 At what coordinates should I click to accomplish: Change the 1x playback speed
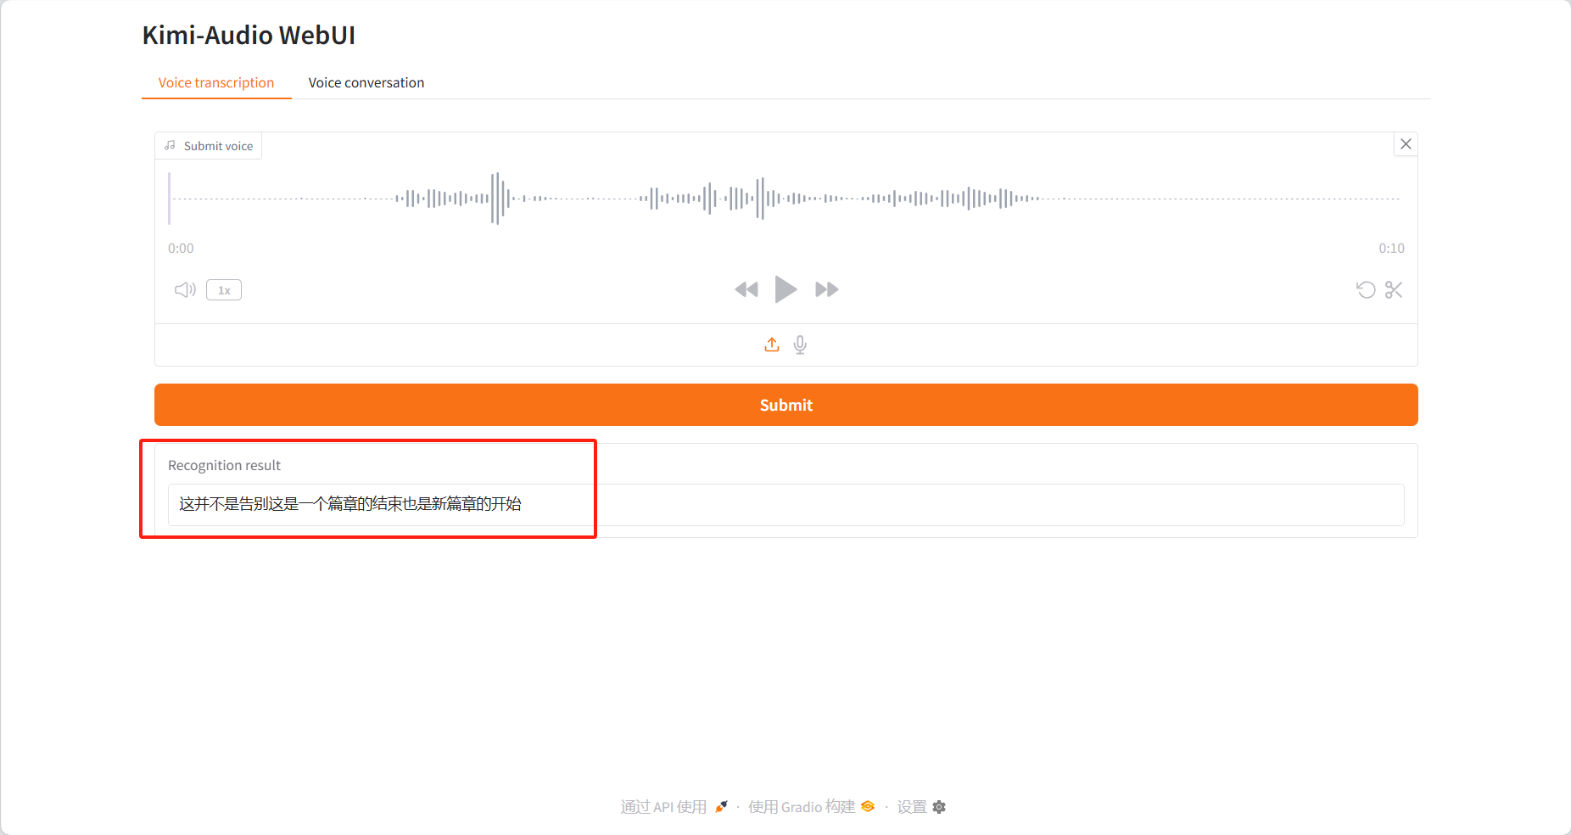[224, 290]
